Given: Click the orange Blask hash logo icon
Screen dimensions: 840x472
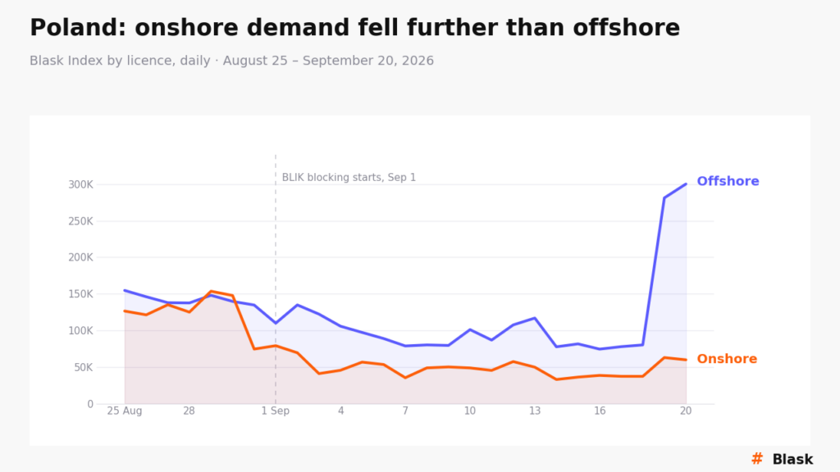Looking at the screenshot, I should click(757, 459).
